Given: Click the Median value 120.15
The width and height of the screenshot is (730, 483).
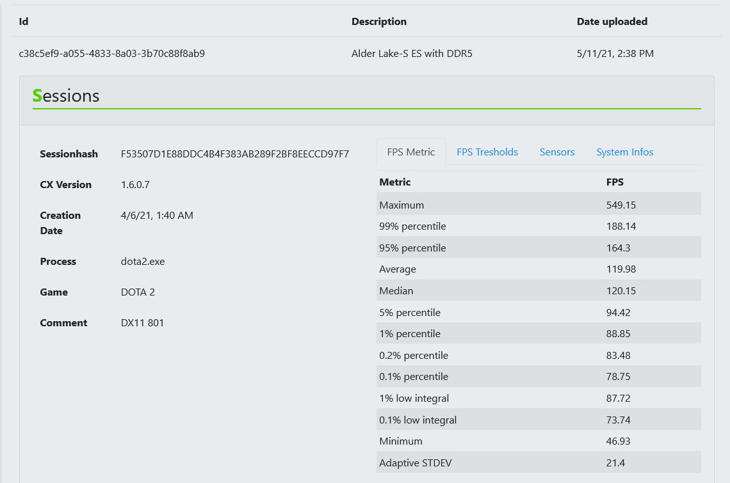Looking at the screenshot, I should click(x=620, y=291).
